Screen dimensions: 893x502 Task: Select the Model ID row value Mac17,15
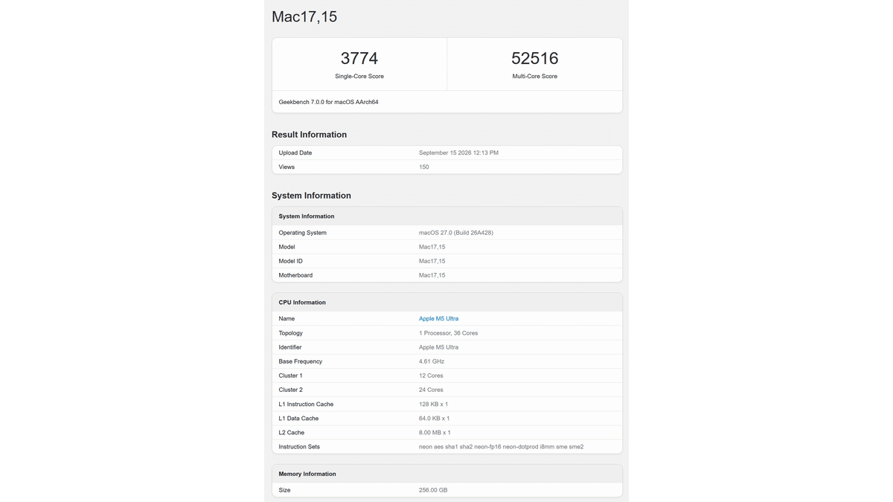[432, 261]
